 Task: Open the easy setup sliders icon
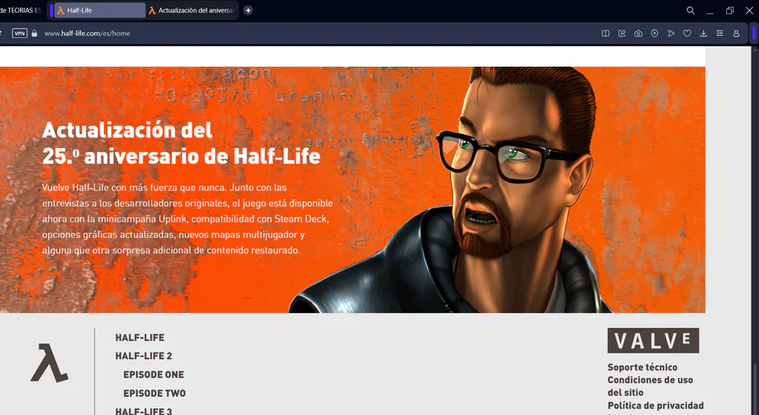tap(720, 34)
